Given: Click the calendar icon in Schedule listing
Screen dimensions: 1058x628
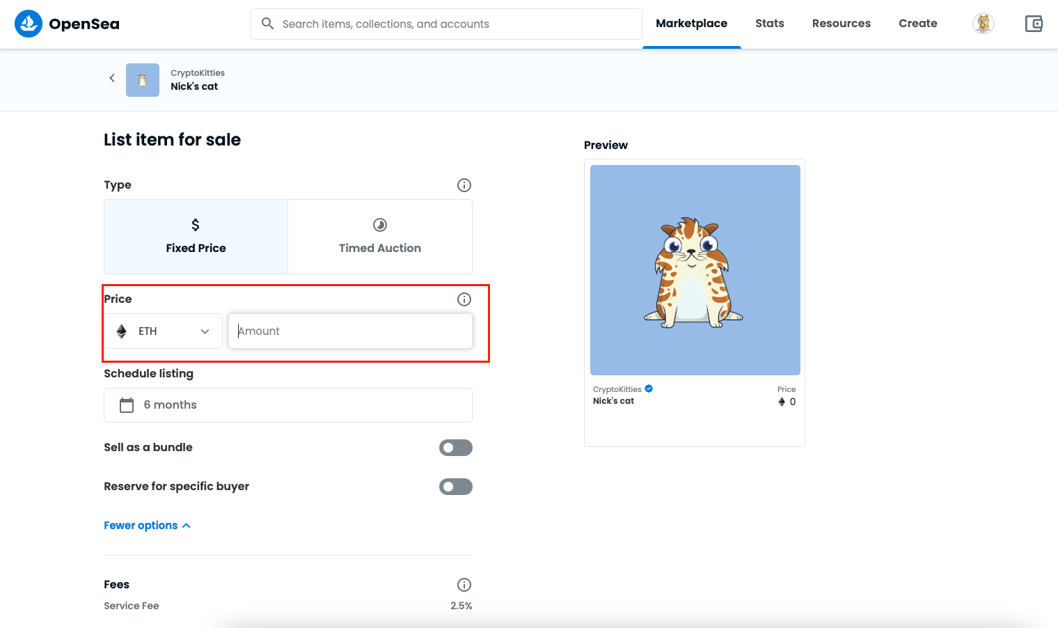Looking at the screenshot, I should 127,405.
